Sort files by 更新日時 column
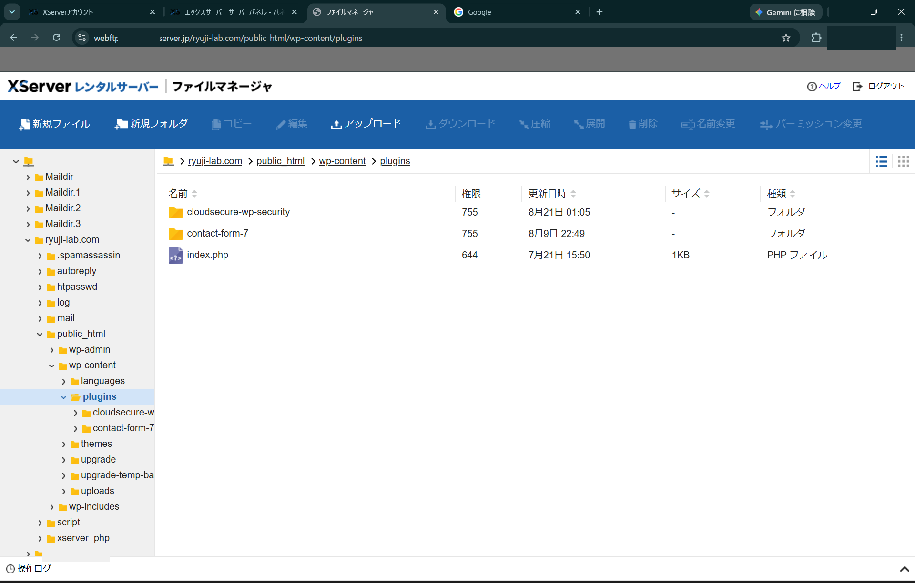The image size is (915, 583). (552, 193)
